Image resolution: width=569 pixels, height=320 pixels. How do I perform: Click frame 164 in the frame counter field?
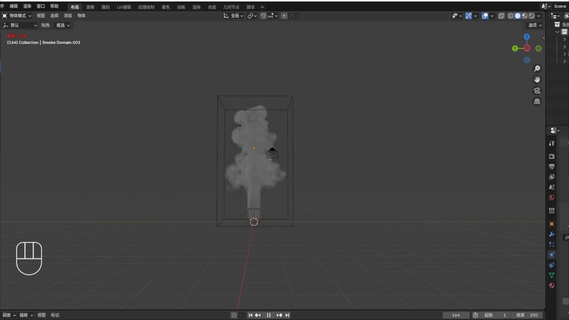point(456,315)
